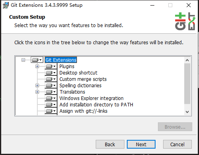Viewport: 199px width, 155px height.
Task: Open install-state icon for Add installation directory to PATH
Action: pos(51,104)
